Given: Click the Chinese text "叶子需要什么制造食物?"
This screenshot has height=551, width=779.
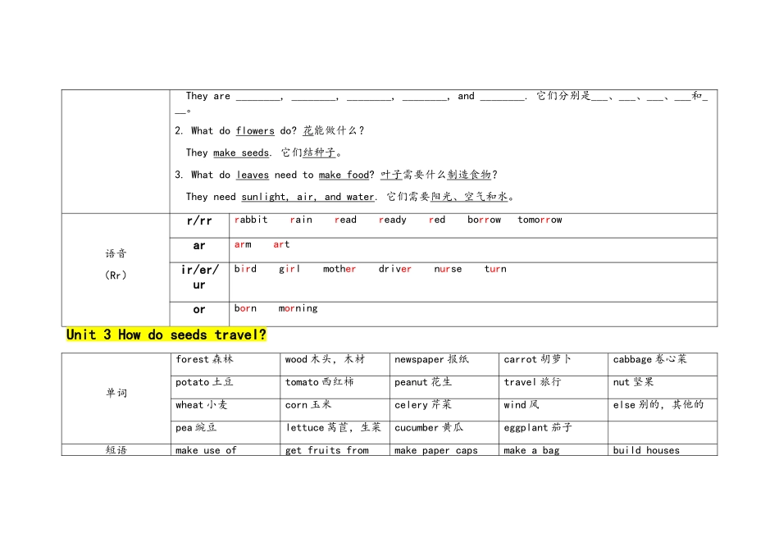Looking at the screenshot, I should coord(439,175).
